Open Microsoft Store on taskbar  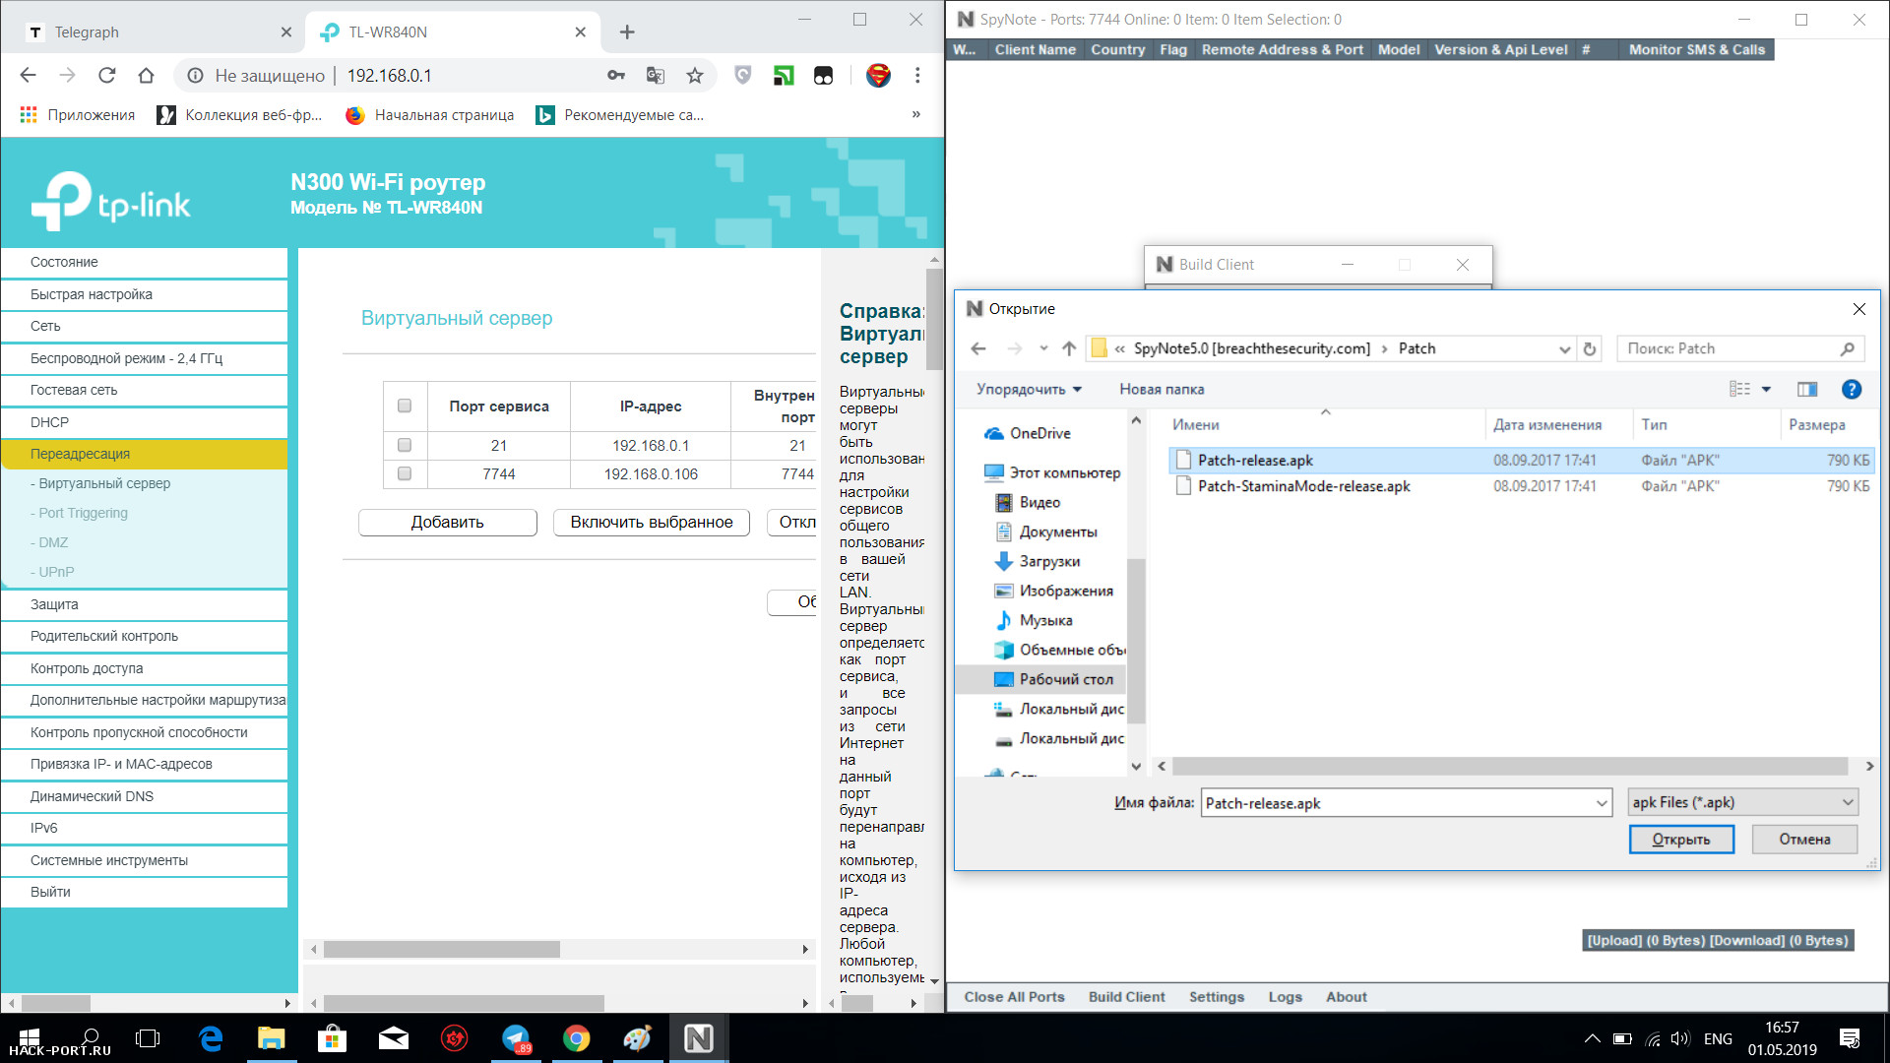click(333, 1038)
